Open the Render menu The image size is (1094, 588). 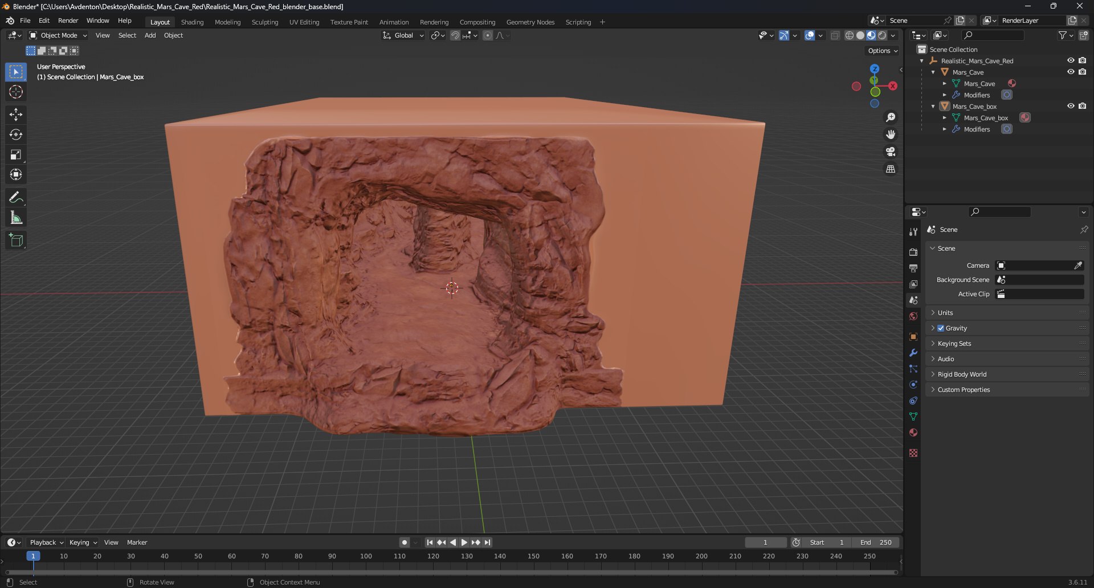click(x=68, y=21)
